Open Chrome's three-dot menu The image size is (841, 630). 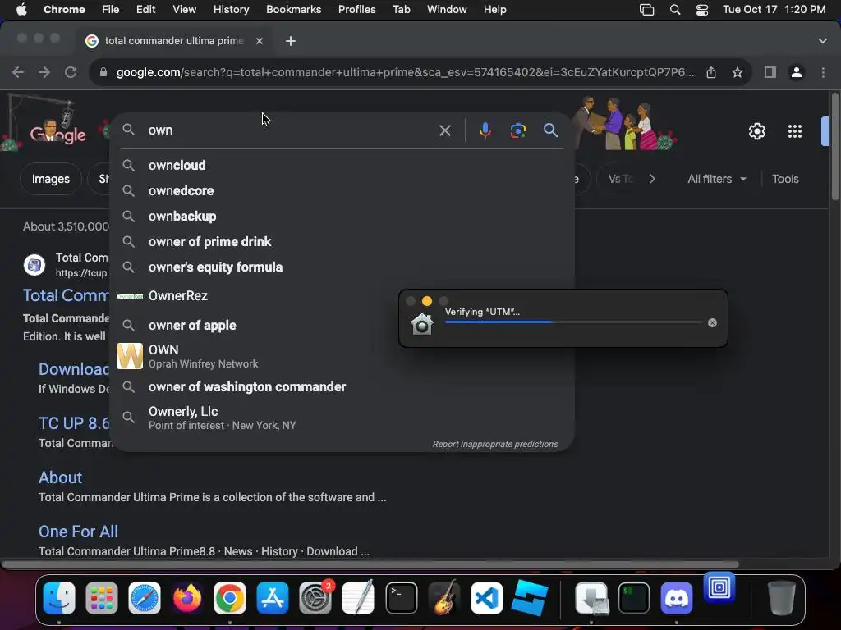tap(823, 72)
